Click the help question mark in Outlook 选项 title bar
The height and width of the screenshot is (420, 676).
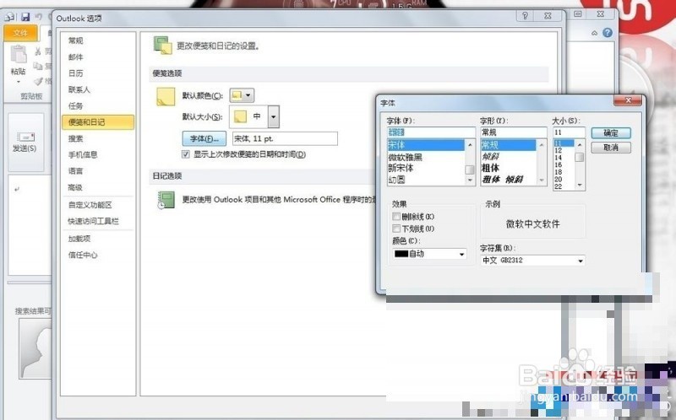[x=525, y=16]
